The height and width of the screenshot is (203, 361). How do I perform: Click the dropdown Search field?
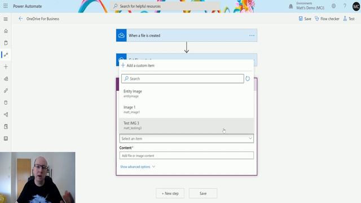pyautogui.click(x=183, y=79)
